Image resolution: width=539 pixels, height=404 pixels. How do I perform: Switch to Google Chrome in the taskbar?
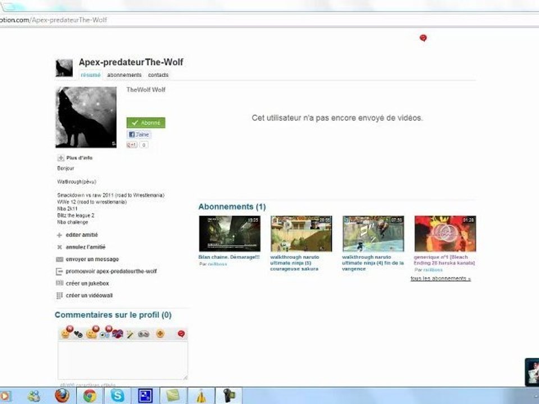click(90, 396)
